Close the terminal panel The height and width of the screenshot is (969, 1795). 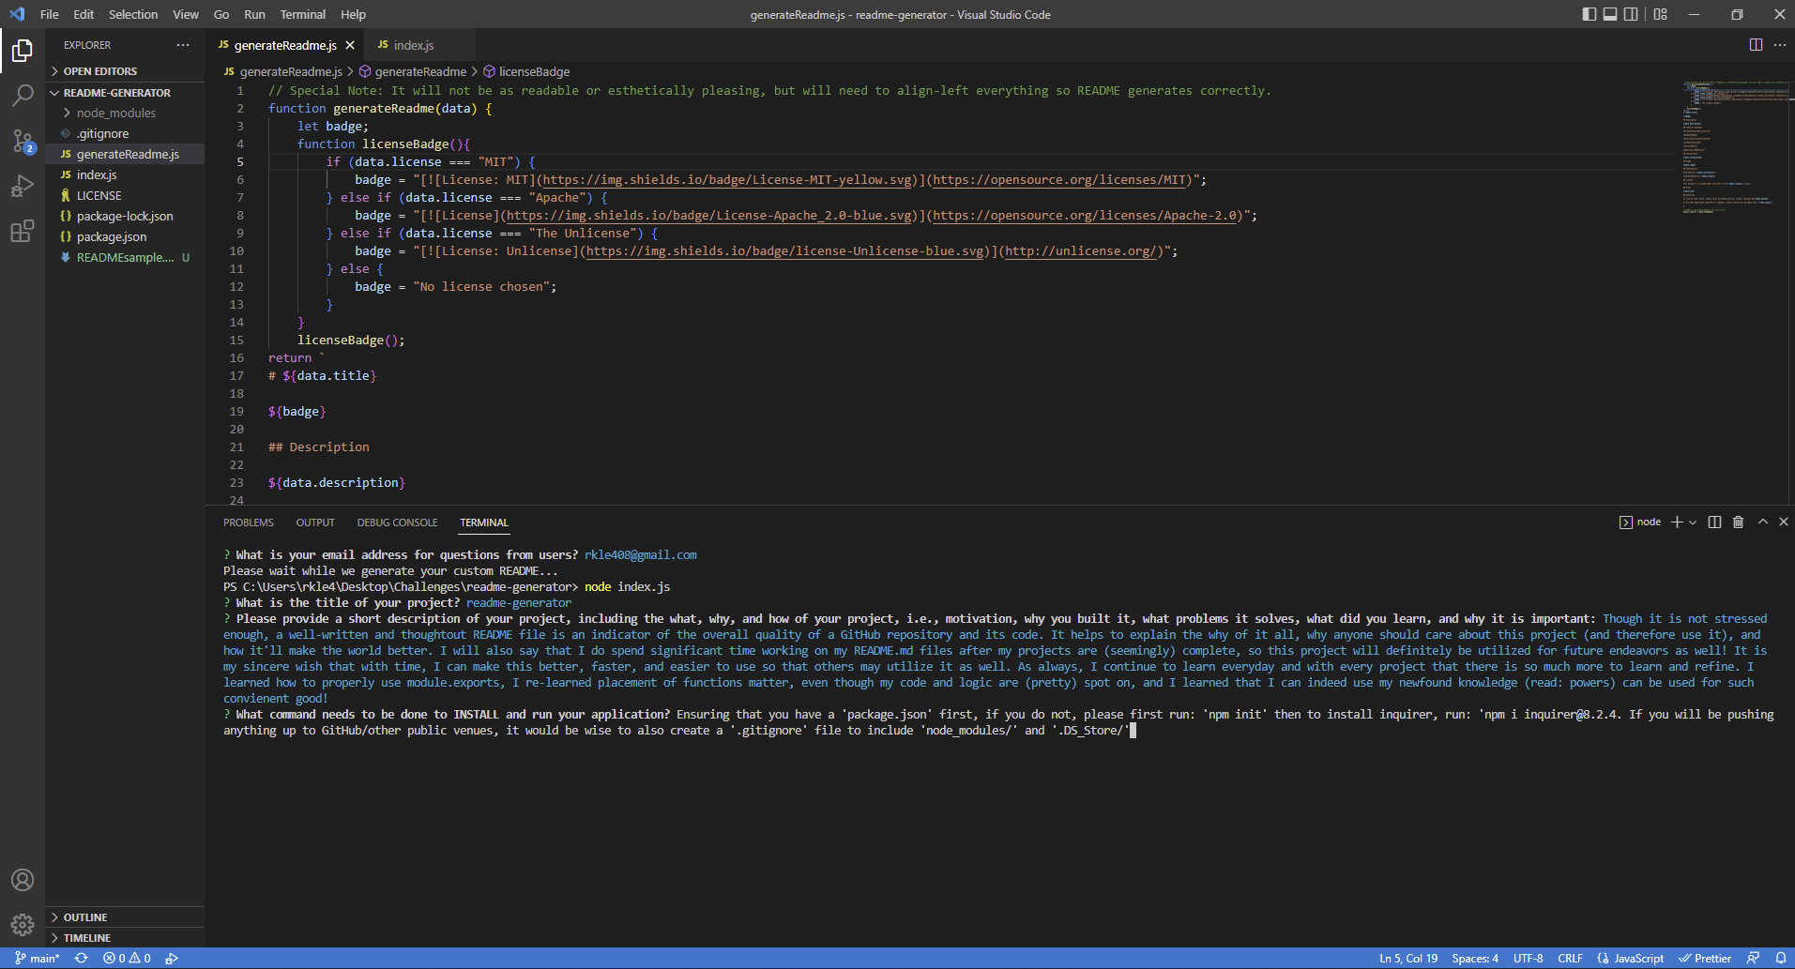point(1784,522)
